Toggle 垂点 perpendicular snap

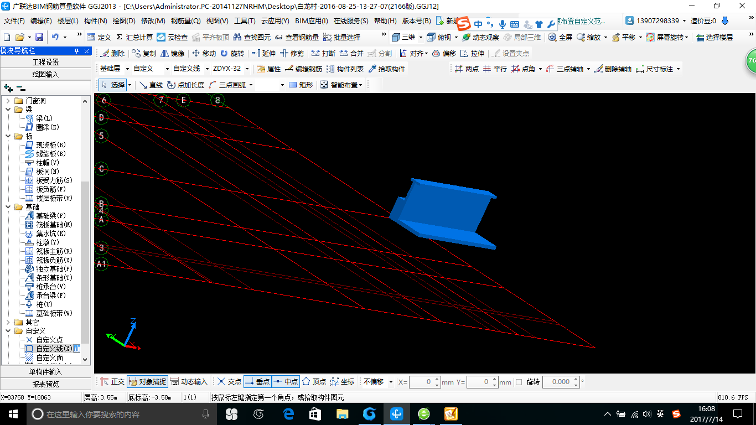point(257,382)
